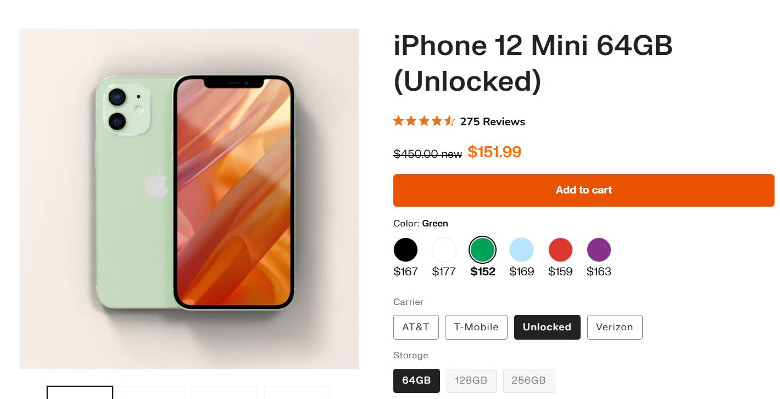Click the Add to cart button
780x399 pixels.
point(583,190)
